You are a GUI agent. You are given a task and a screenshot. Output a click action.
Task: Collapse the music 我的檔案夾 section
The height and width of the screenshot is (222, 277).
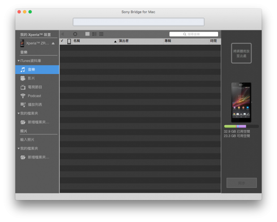point(18,113)
